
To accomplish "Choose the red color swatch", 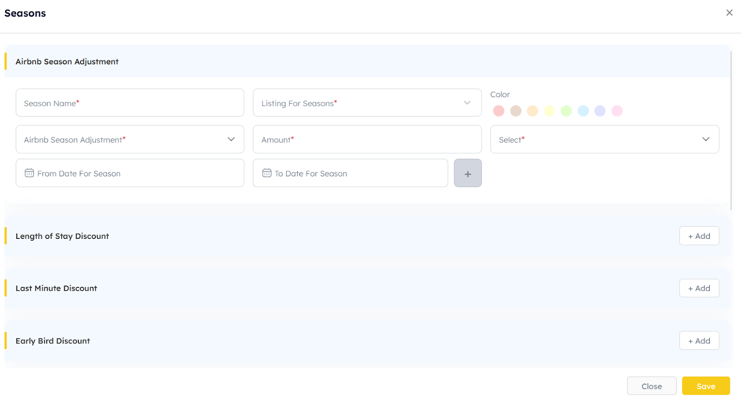I will pyautogui.click(x=499, y=111).
